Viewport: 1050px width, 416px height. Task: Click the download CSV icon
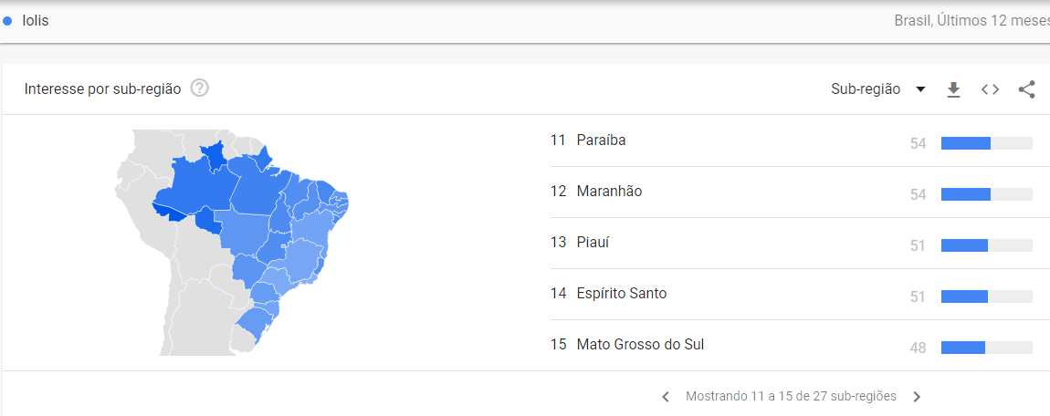coord(953,89)
